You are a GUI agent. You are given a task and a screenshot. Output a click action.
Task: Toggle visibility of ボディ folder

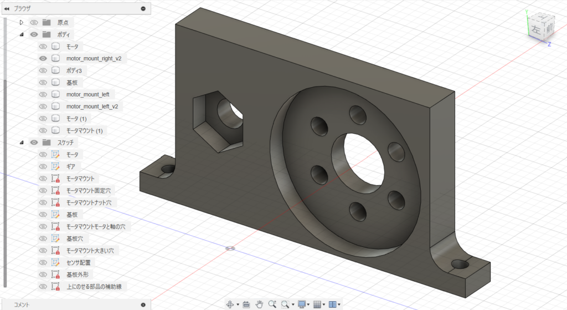coord(34,34)
